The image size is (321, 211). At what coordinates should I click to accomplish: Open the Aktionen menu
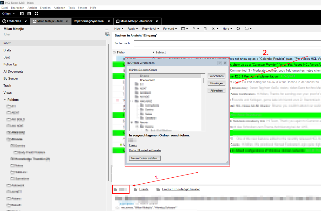click(x=60, y=8)
